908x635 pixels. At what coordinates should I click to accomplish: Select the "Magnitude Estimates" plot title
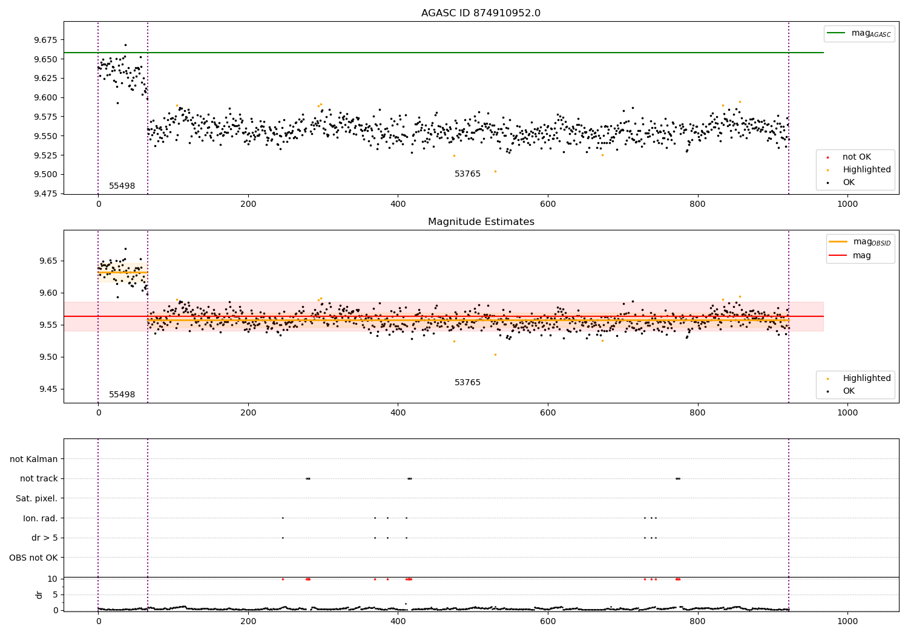[481, 222]
